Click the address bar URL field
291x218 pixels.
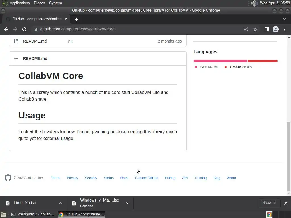click(137, 29)
